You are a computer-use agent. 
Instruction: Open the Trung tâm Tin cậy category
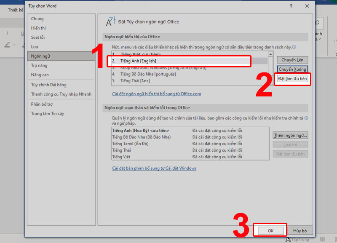coord(61,113)
